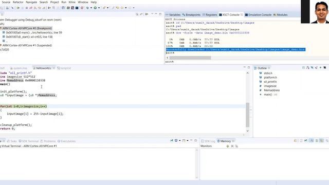This screenshot has height=185, width=329.
Task: Click the Terminate red square icon
Action: 27,8
